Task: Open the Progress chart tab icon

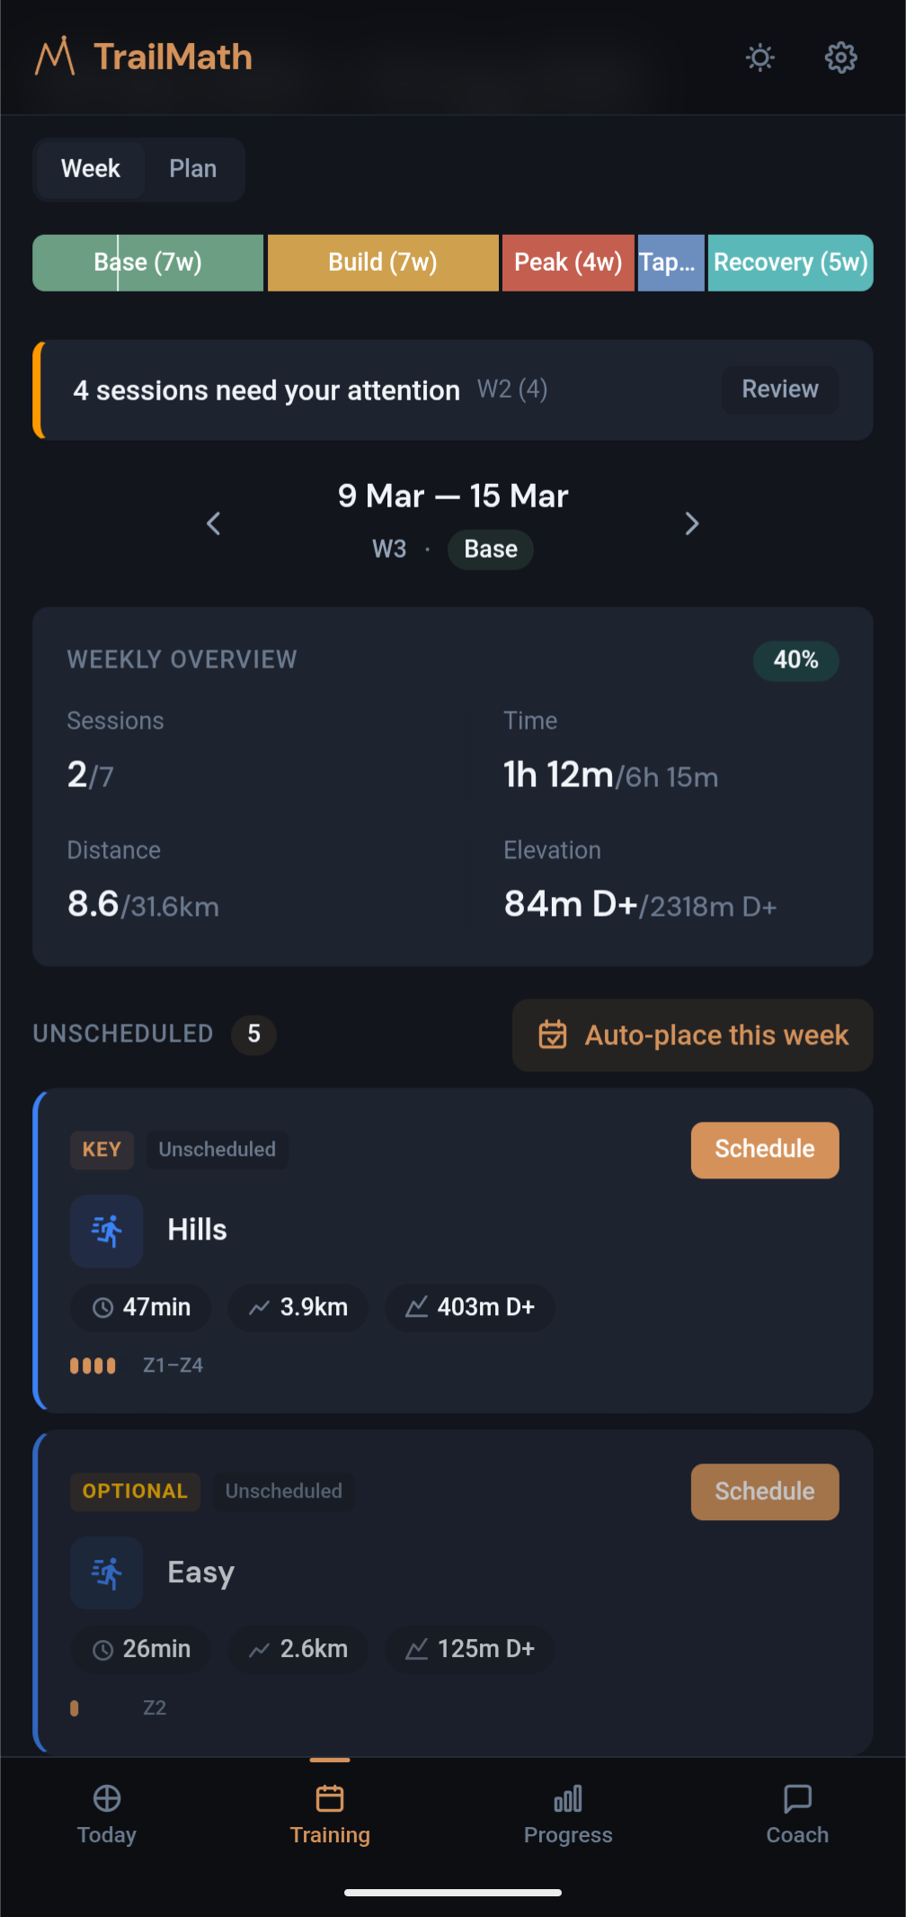Action: tap(568, 1799)
